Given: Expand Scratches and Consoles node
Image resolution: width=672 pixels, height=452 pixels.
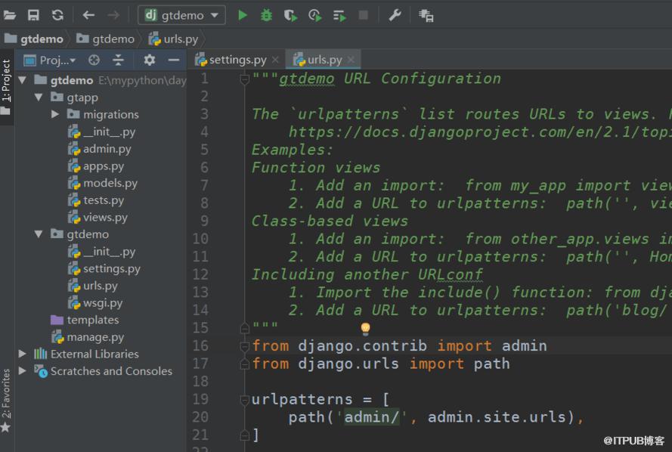Looking at the screenshot, I should click(x=22, y=370).
